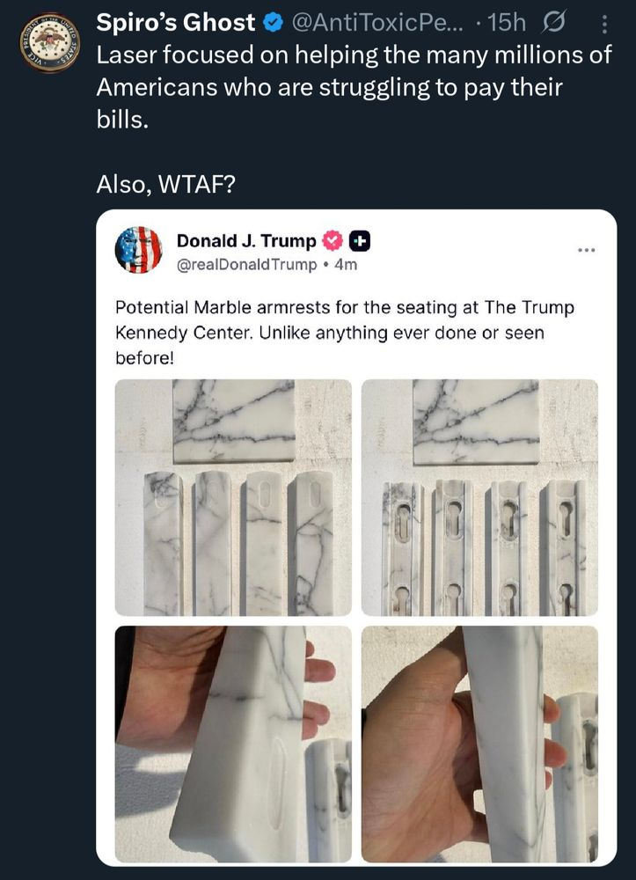Click the plus badge icon beside Trump's name
The image size is (636, 880).
(360, 241)
